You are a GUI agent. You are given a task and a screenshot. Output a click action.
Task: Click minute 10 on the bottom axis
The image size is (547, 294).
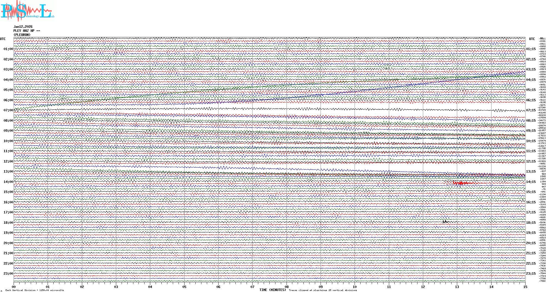(x=355, y=287)
